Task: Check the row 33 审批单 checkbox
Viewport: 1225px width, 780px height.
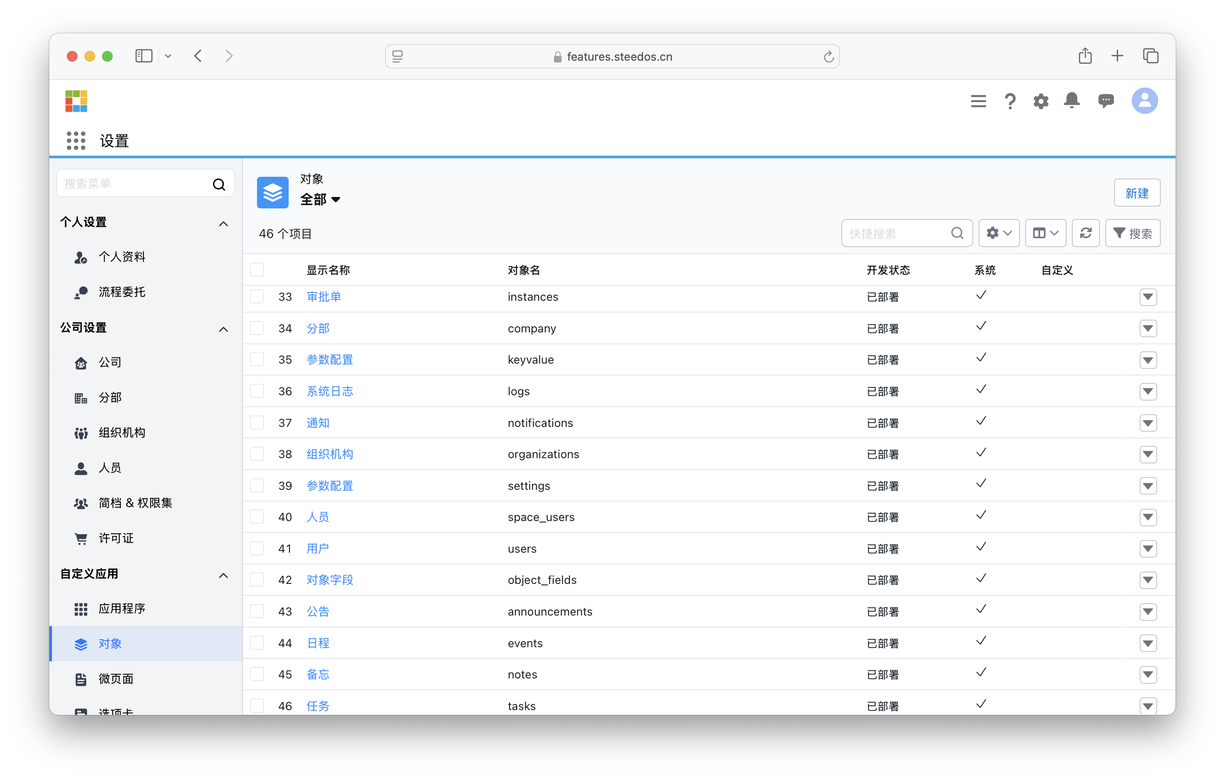Action: tap(257, 296)
